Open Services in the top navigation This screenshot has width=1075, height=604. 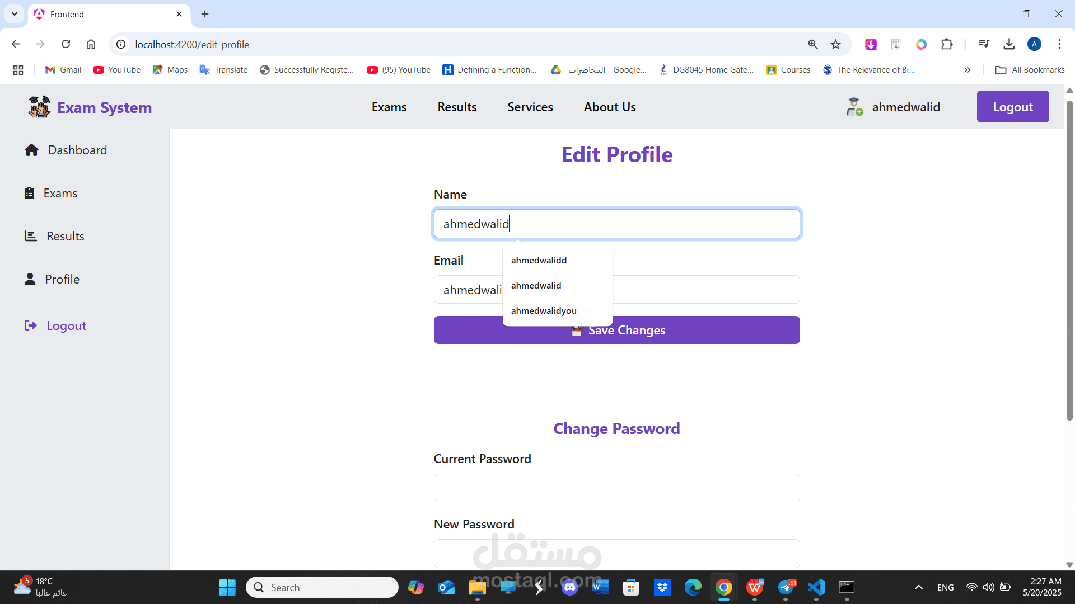[x=530, y=107]
